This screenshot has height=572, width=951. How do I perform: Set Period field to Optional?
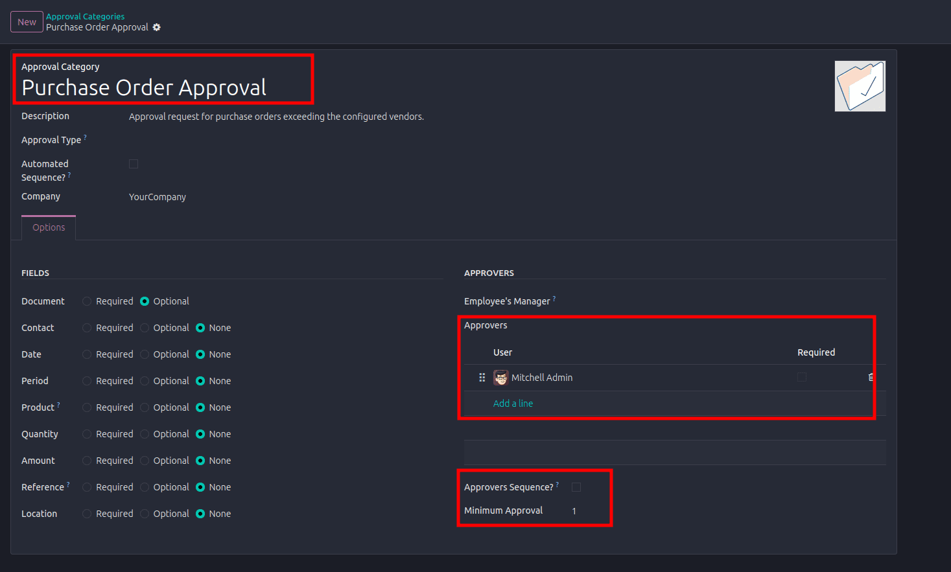(145, 381)
